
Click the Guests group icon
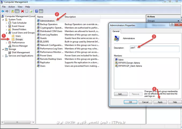[38, 38]
